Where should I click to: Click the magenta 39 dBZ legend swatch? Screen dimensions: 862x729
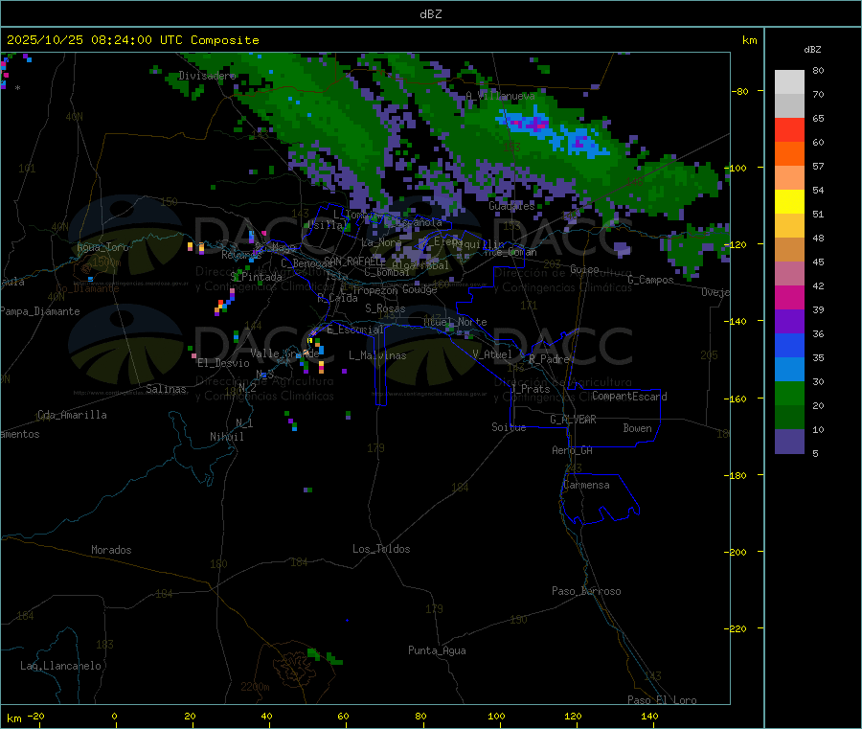(x=789, y=297)
